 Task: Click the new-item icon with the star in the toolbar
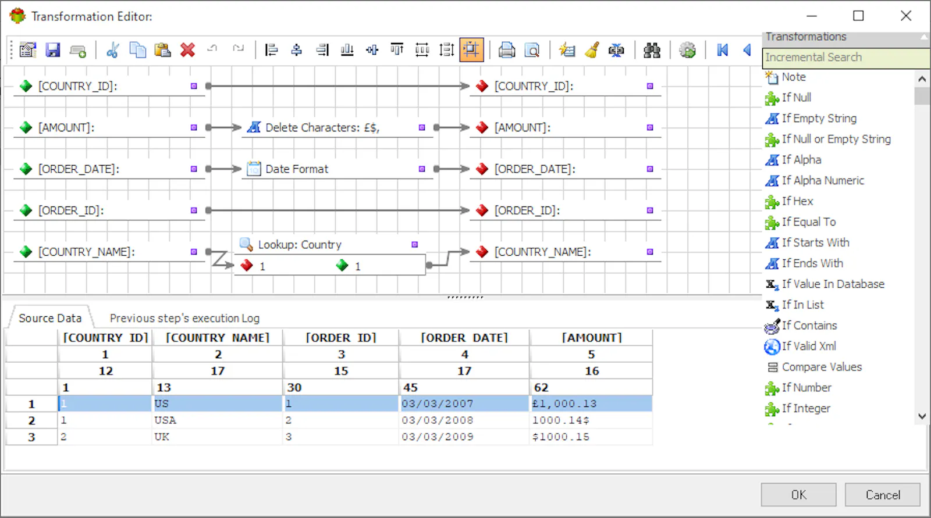[567, 51]
